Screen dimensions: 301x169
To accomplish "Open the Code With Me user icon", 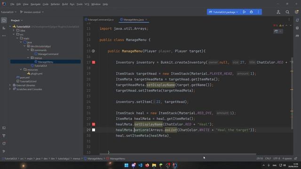I will (278, 12).
